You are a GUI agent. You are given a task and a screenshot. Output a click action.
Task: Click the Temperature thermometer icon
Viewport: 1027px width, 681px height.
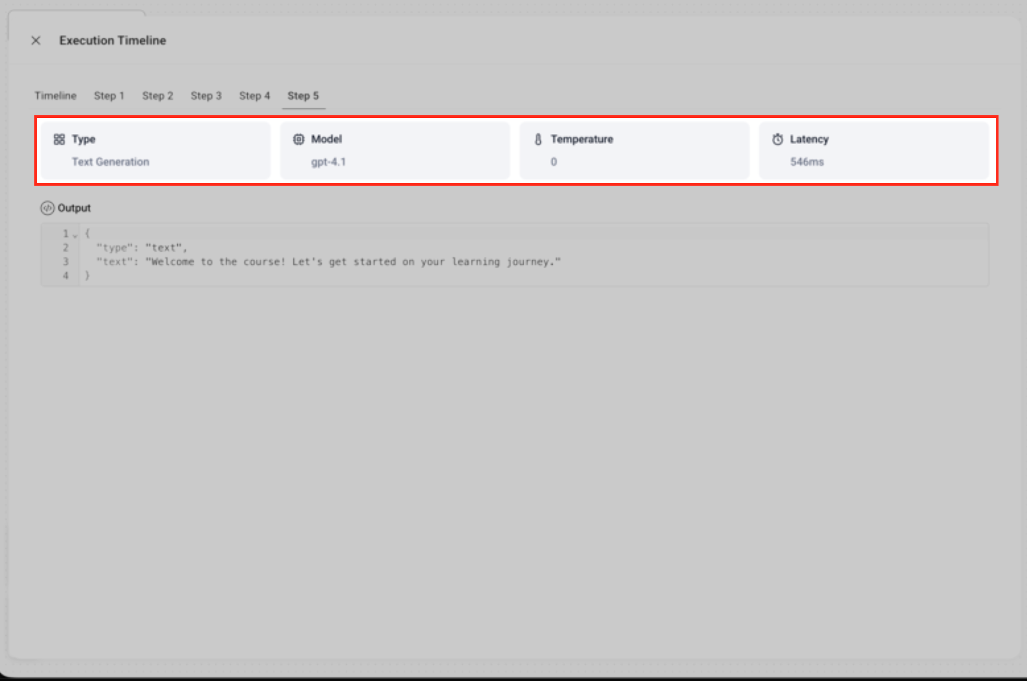pyautogui.click(x=538, y=139)
